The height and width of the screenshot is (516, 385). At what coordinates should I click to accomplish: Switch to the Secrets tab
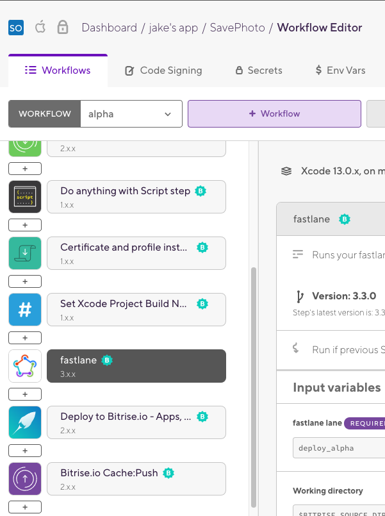[259, 71]
